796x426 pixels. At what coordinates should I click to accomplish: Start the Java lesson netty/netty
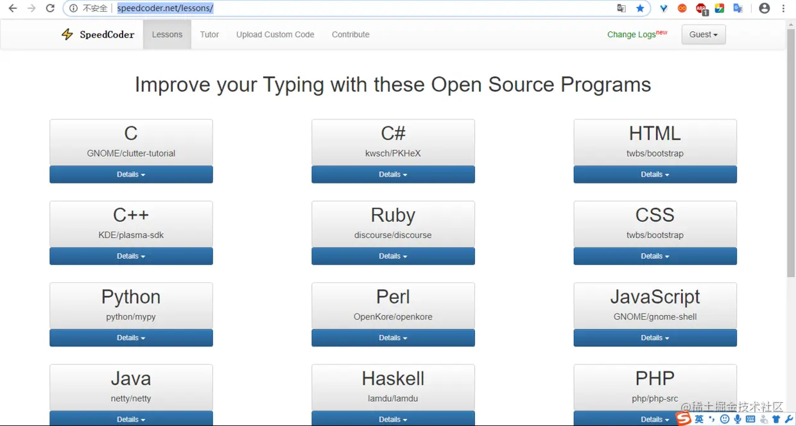click(x=131, y=388)
